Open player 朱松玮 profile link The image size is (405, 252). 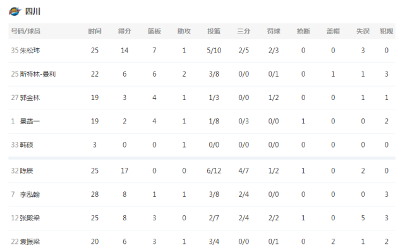pos(30,51)
